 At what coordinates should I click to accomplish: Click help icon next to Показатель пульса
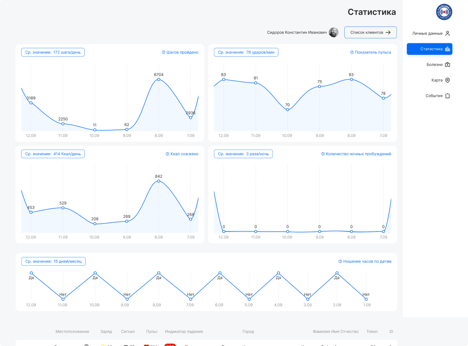352,52
